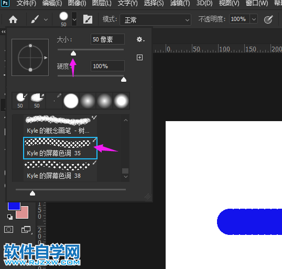Viewport: 282px width, 269px height.
Task: Select the second soft round brush
Action: pos(104,101)
